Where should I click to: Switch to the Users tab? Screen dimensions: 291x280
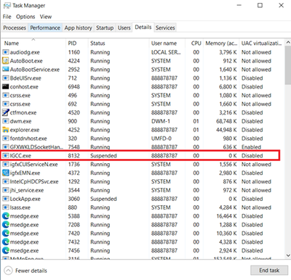[x=124, y=28]
